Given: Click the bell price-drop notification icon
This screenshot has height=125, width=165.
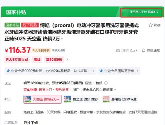Looking at the screenshot, I should pos(144,50).
